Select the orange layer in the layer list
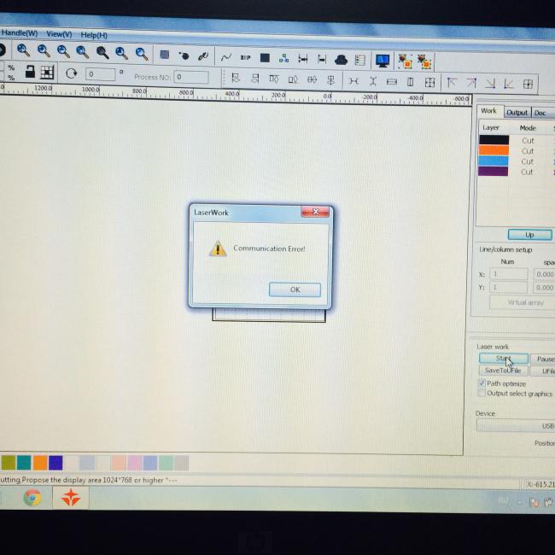 pyautogui.click(x=494, y=150)
